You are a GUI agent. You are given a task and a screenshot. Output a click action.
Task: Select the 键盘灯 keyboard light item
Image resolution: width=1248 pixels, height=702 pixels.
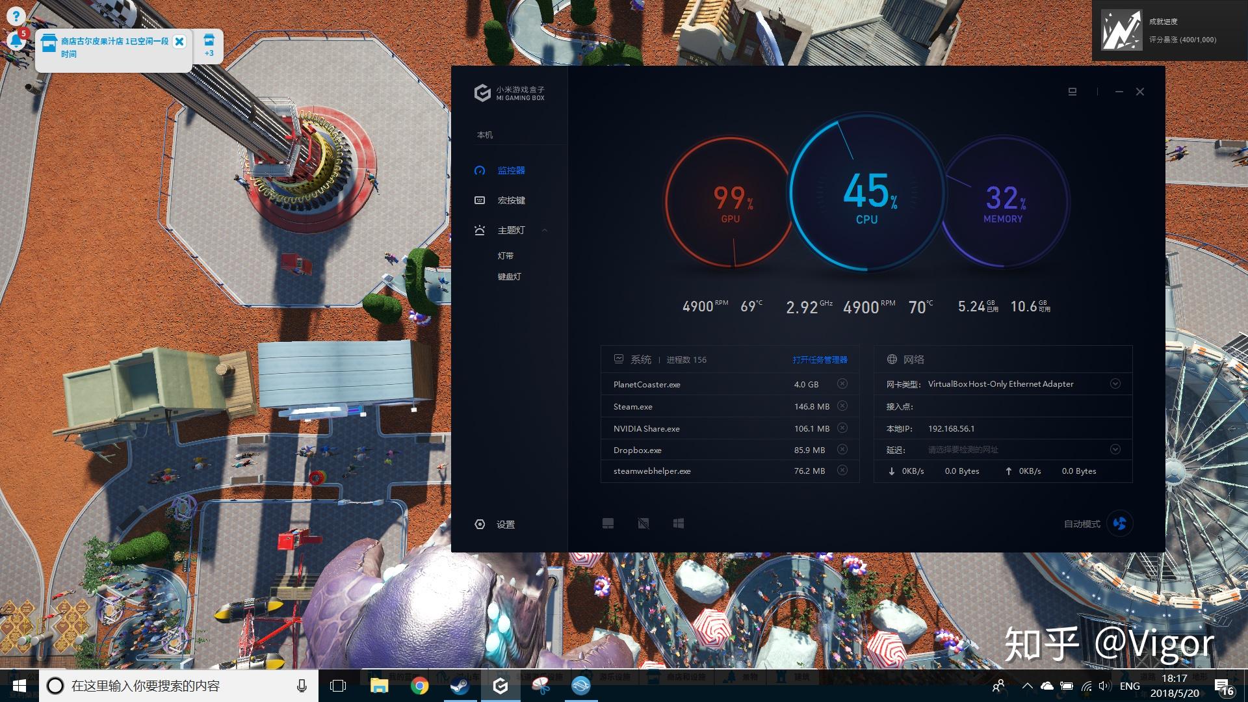coord(509,276)
